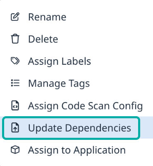
Task: Click the file upload icon for Update Dependencies
Action: 15,128
